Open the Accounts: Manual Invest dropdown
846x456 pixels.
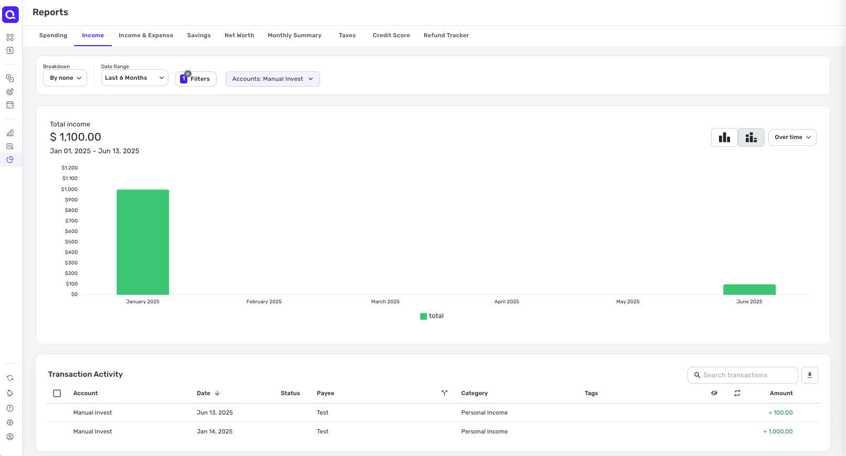[273, 79]
